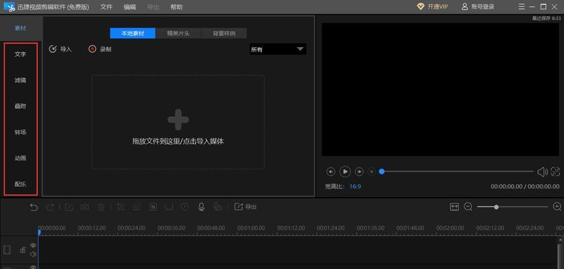This screenshot has width=564, height=269.
Task: Step to the previous frame
Action: (x=331, y=172)
